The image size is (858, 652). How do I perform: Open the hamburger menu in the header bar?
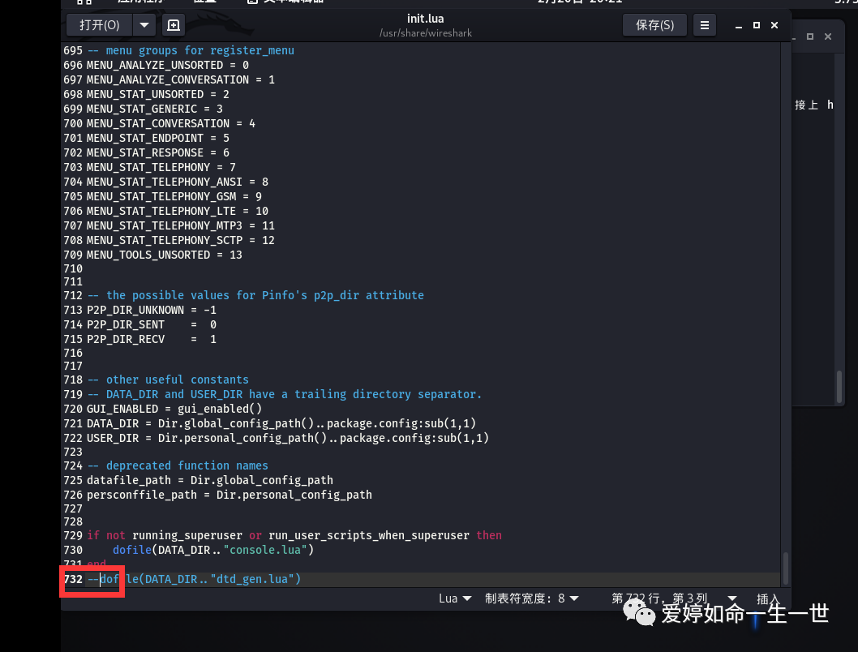point(705,25)
